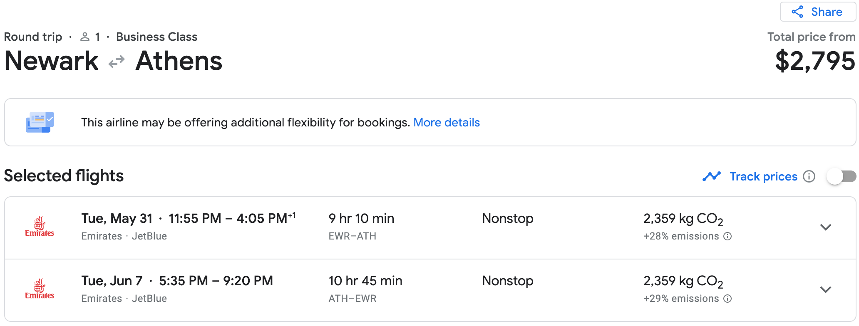Click the +28% emissions text
859x326 pixels.
click(681, 236)
